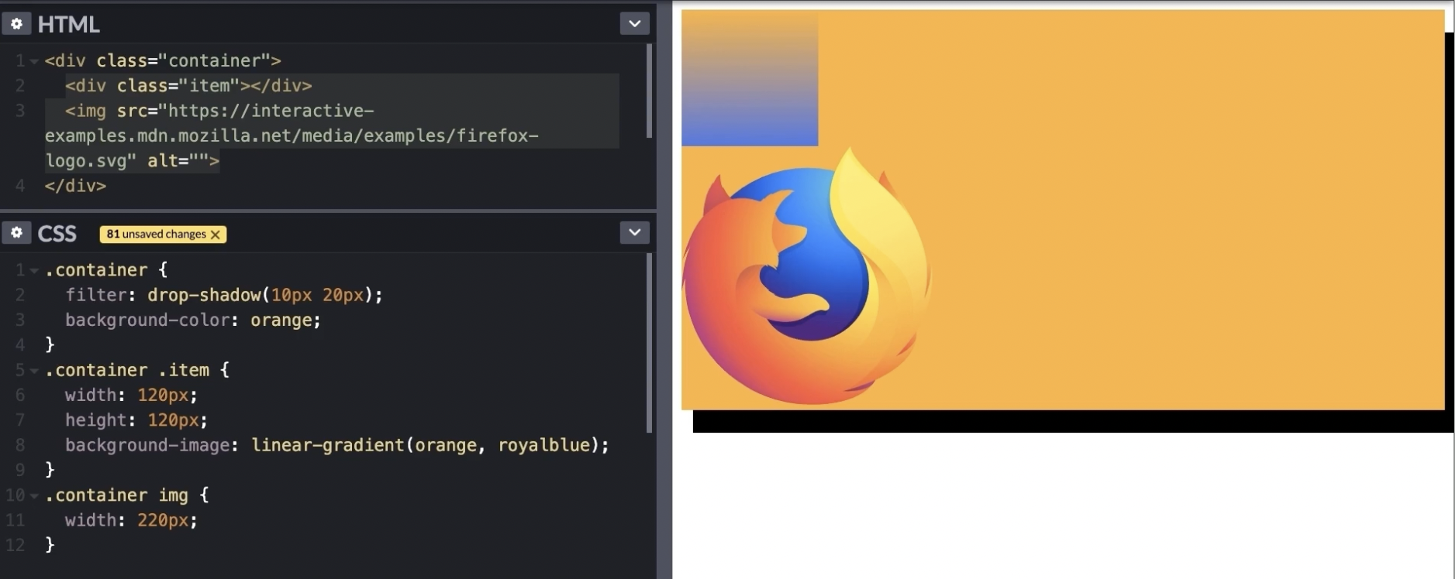
Task: Place cursor on background-color: orange line
Action: click(x=193, y=320)
